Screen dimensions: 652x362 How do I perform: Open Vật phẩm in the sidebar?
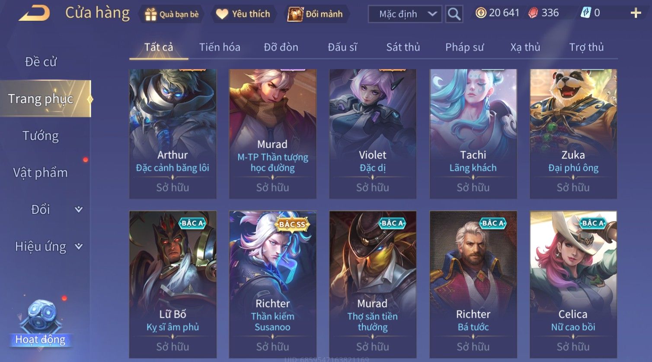point(41,173)
